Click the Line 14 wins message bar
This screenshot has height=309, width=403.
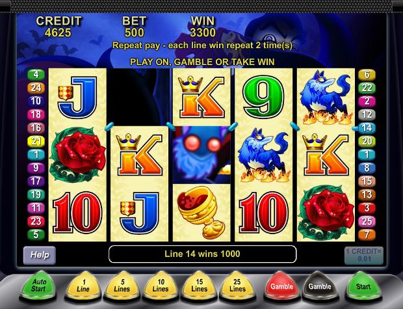point(203,254)
